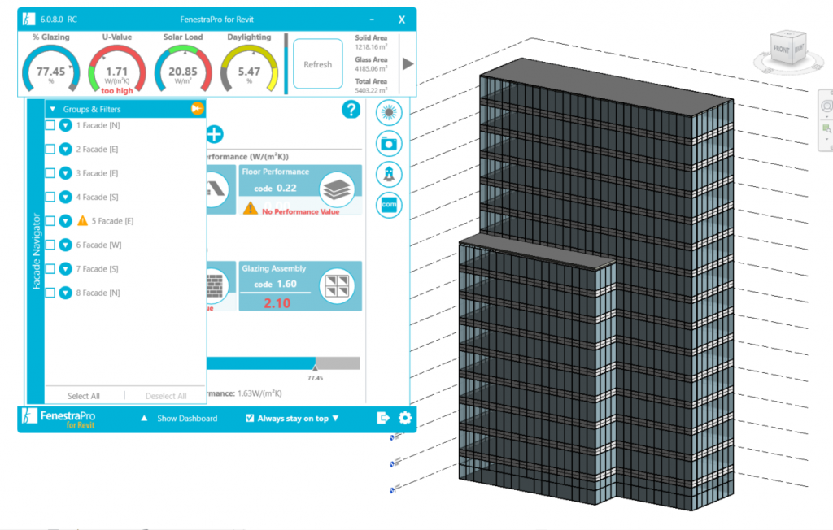Screen dimensions: 833x530
Task: Check the box for 4 Facade [S]
Action: click(x=50, y=197)
